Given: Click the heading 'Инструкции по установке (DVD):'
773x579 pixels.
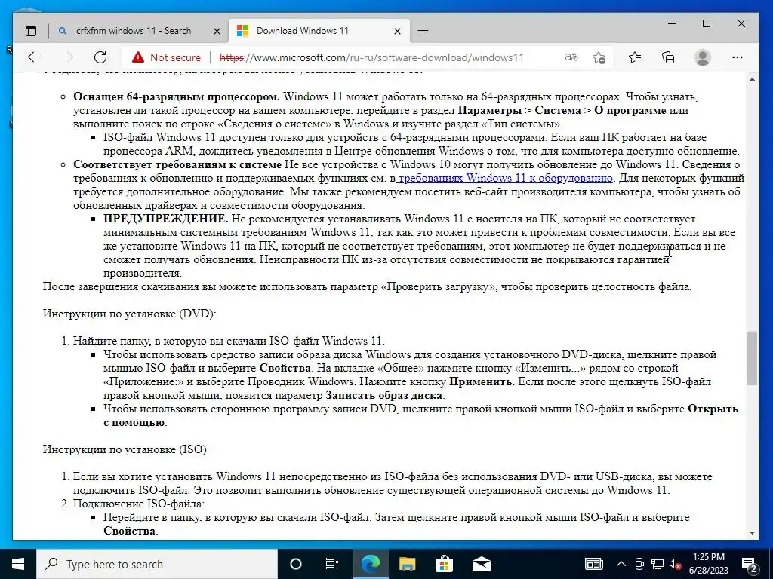Looking at the screenshot, I should 130,314.
